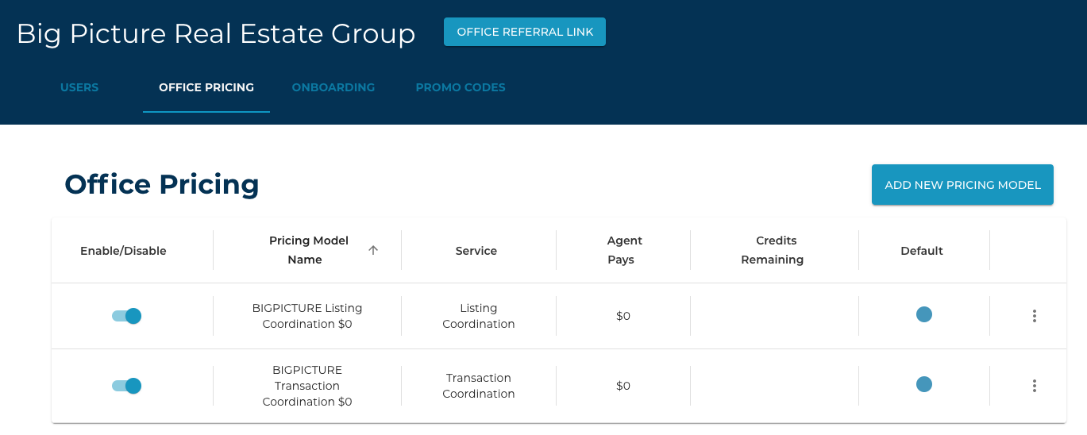Click the Service column header

476,251
